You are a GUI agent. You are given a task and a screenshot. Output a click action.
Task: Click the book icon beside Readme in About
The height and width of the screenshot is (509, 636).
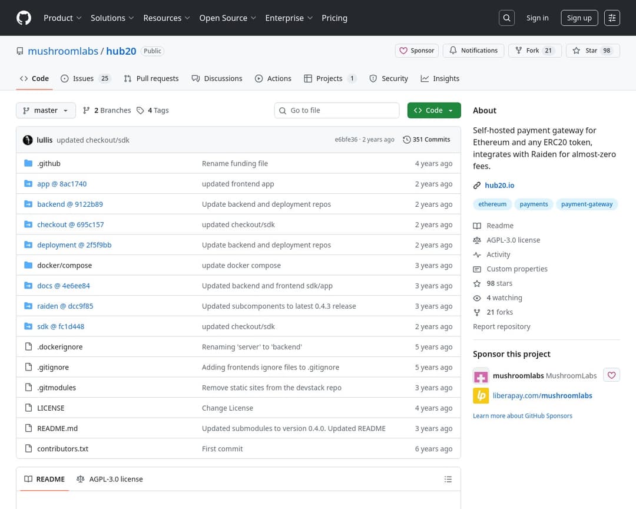477,226
